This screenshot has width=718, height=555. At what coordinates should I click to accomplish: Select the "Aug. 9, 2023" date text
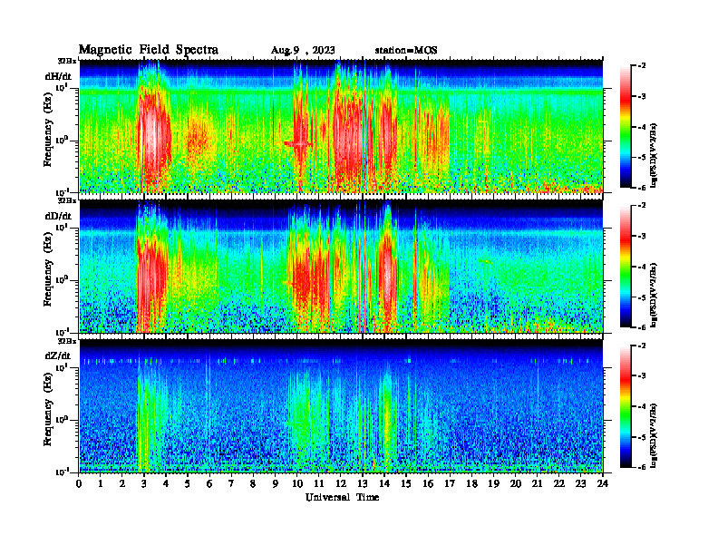(303, 51)
